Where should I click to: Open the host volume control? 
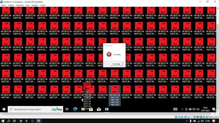[x=202, y=121]
